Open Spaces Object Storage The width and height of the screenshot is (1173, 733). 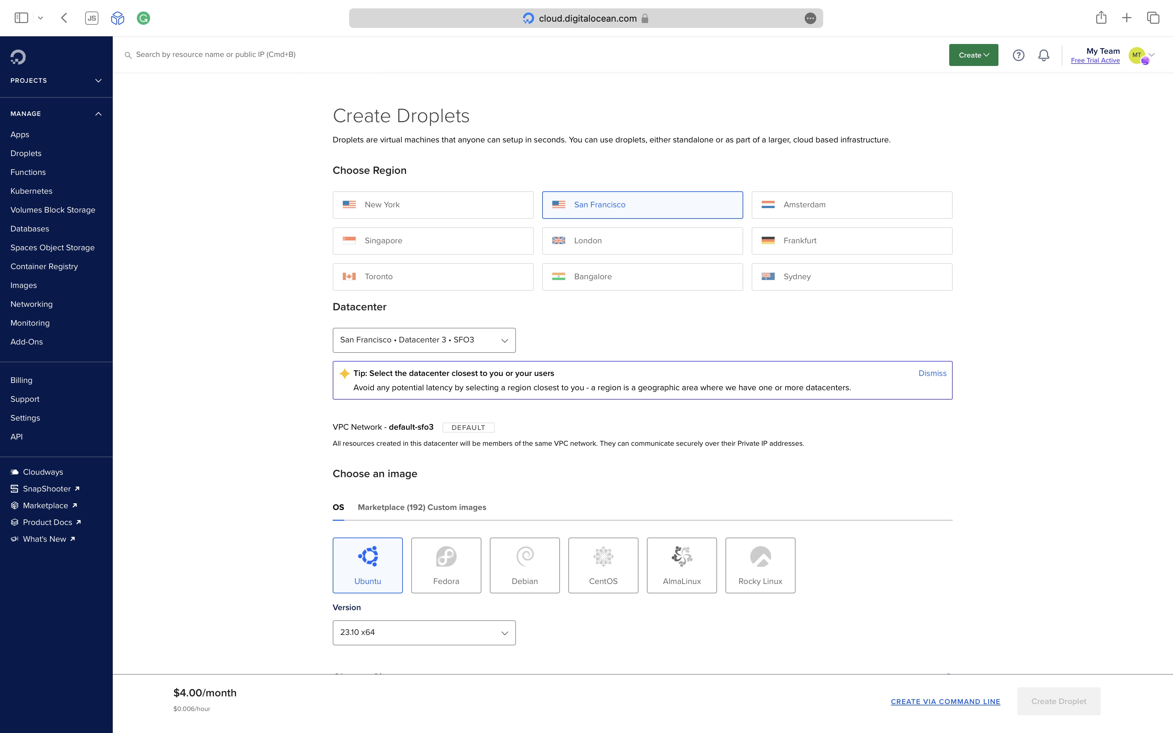[52, 248]
